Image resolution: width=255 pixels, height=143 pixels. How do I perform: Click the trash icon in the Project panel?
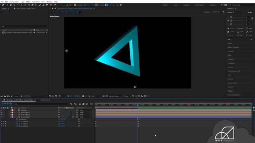pos(21,96)
